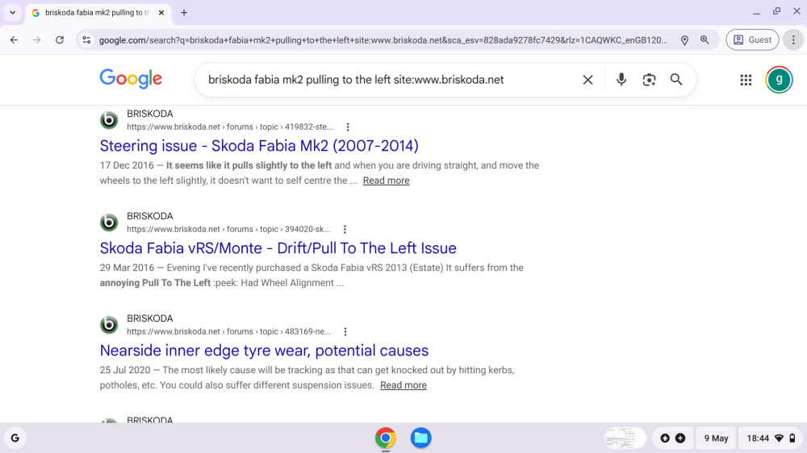
Task: Open Guest profile button
Action: (x=752, y=39)
